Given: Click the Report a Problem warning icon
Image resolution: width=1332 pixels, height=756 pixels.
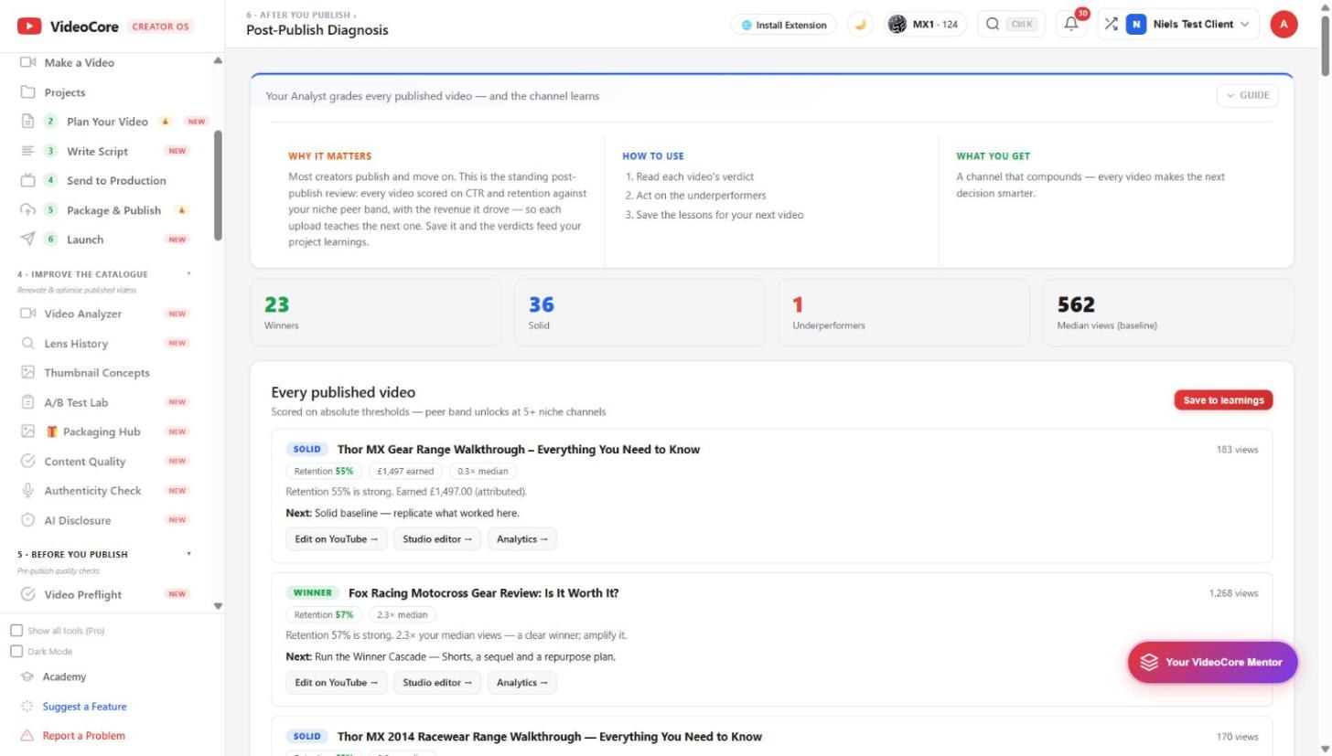Looking at the screenshot, I should [x=27, y=736].
